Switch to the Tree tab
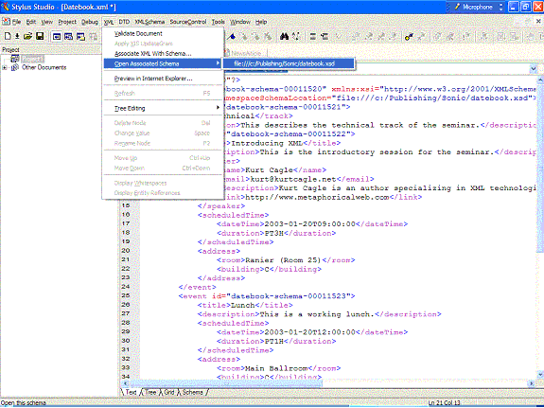This screenshot has width=544, height=408. tap(150, 392)
